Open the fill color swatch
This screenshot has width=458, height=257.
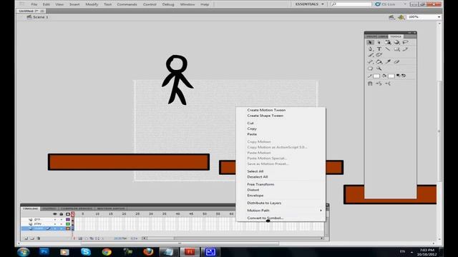click(x=391, y=76)
